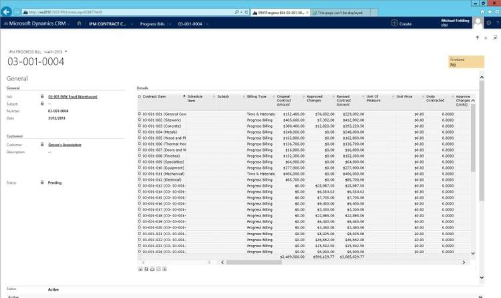Go to previous record with up arrow
Viewport: 501px width, 298px height.
point(478,37)
